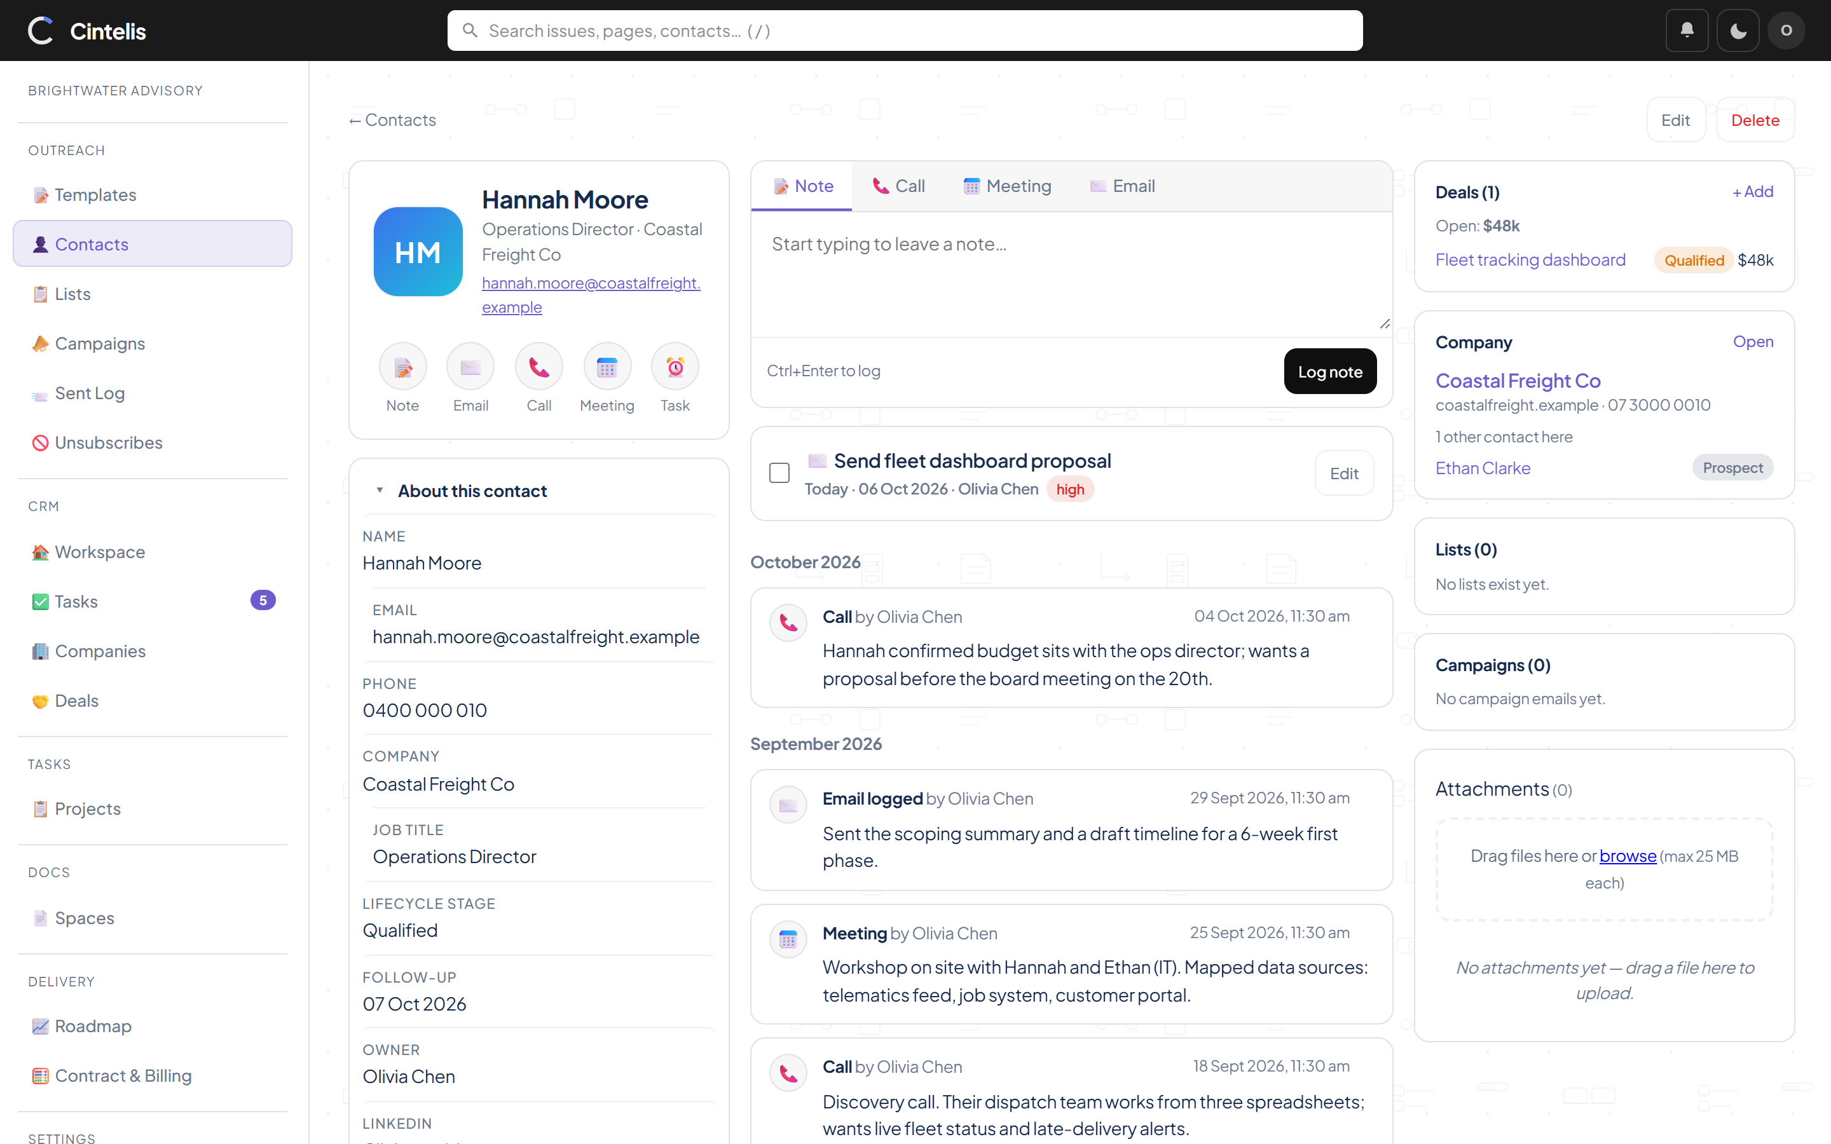This screenshot has height=1144, width=1831.
Task: Click the + Add deal link
Action: pyautogui.click(x=1752, y=192)
